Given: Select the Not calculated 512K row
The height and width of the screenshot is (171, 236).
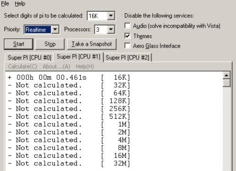Looking at the screenshot, I should [x=69, y=116].
